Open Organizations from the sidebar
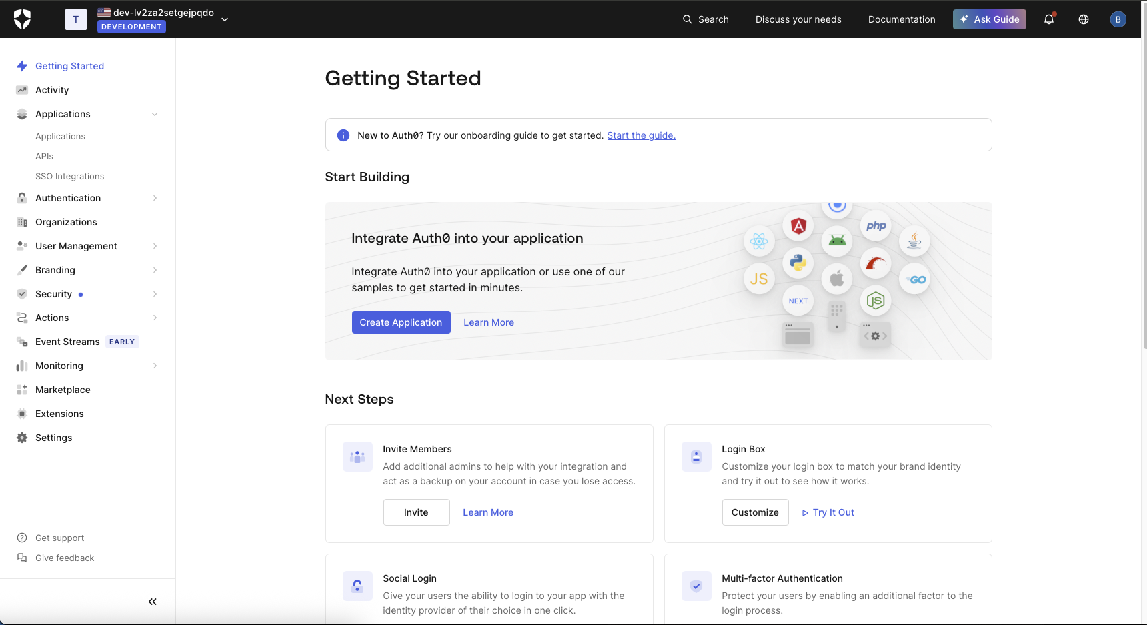The width and height of the screenshot is (1147, 625). pos(66,221)
